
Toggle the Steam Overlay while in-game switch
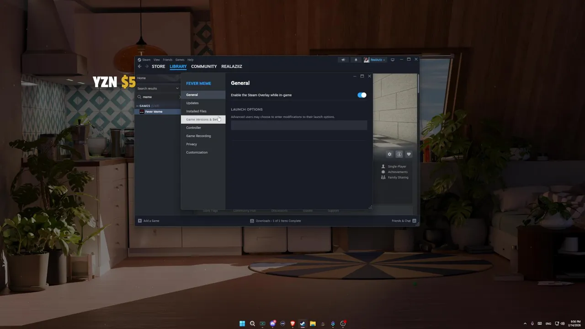362,95
